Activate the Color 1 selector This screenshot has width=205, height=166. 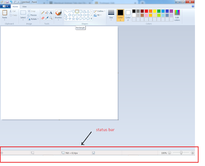(120, 15)
